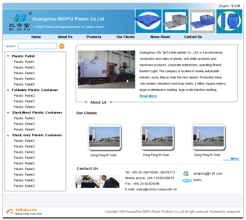The image size is (246, 220).
Task: Select Plastic Pallet5 in the sidebar
Action: click(x=24, y=84)
